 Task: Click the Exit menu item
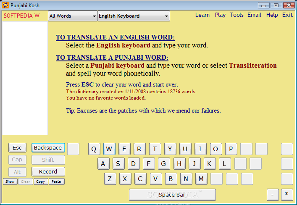pyautogui.click(x=287, y=15)
